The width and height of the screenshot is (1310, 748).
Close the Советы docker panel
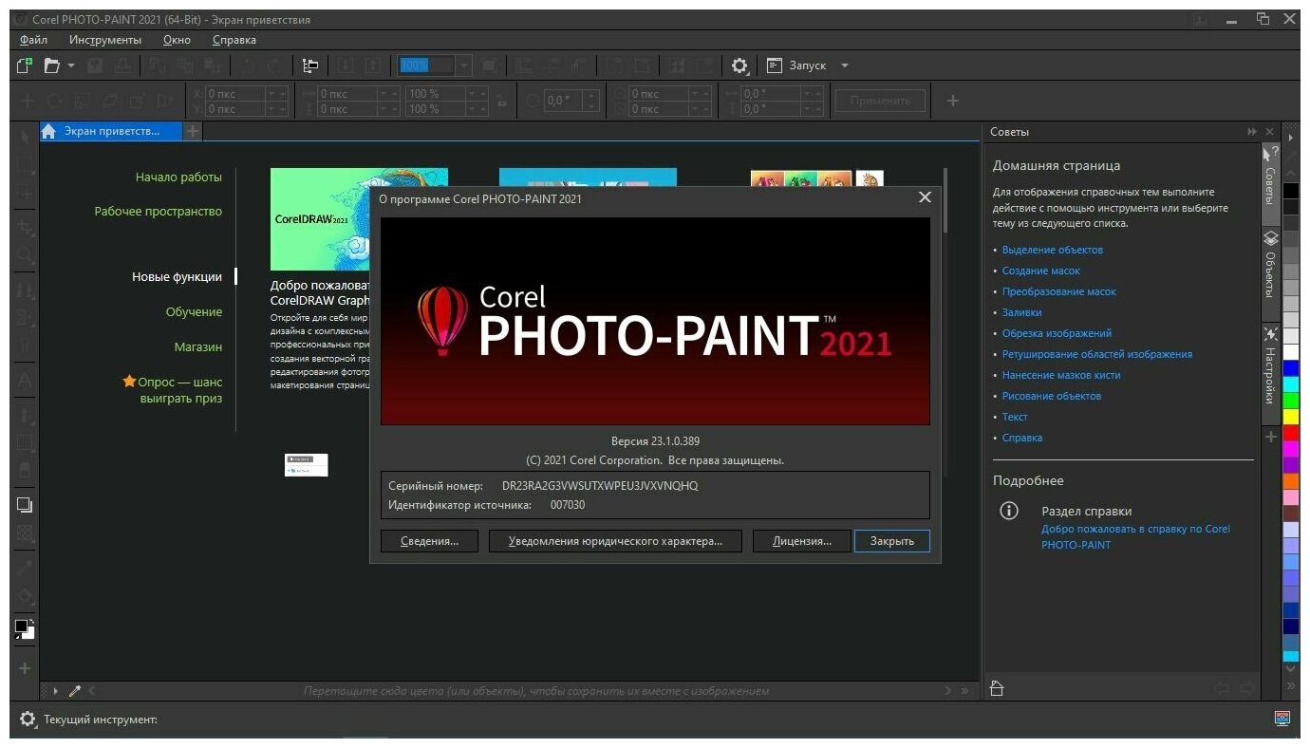(1269, 132)
